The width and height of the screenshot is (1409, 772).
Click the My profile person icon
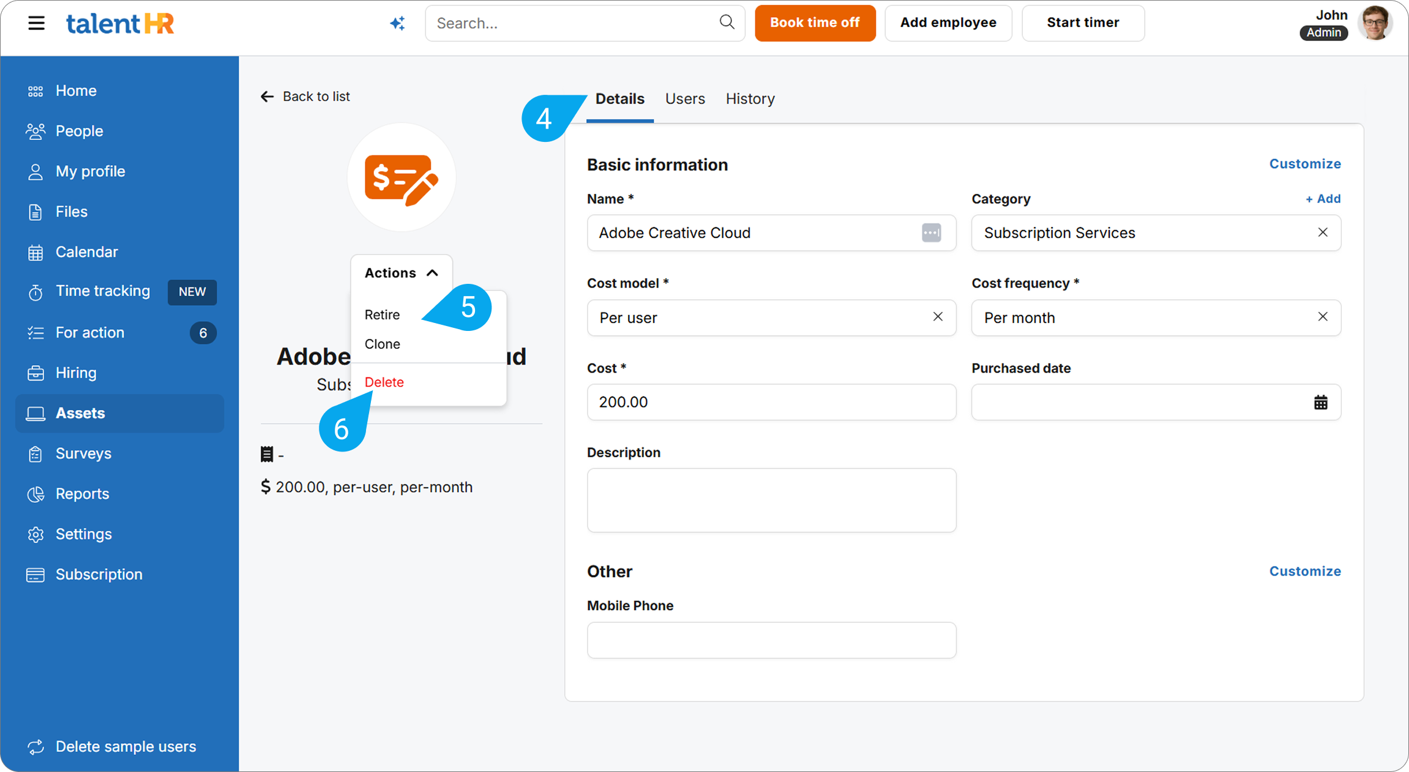click(36, 172)
